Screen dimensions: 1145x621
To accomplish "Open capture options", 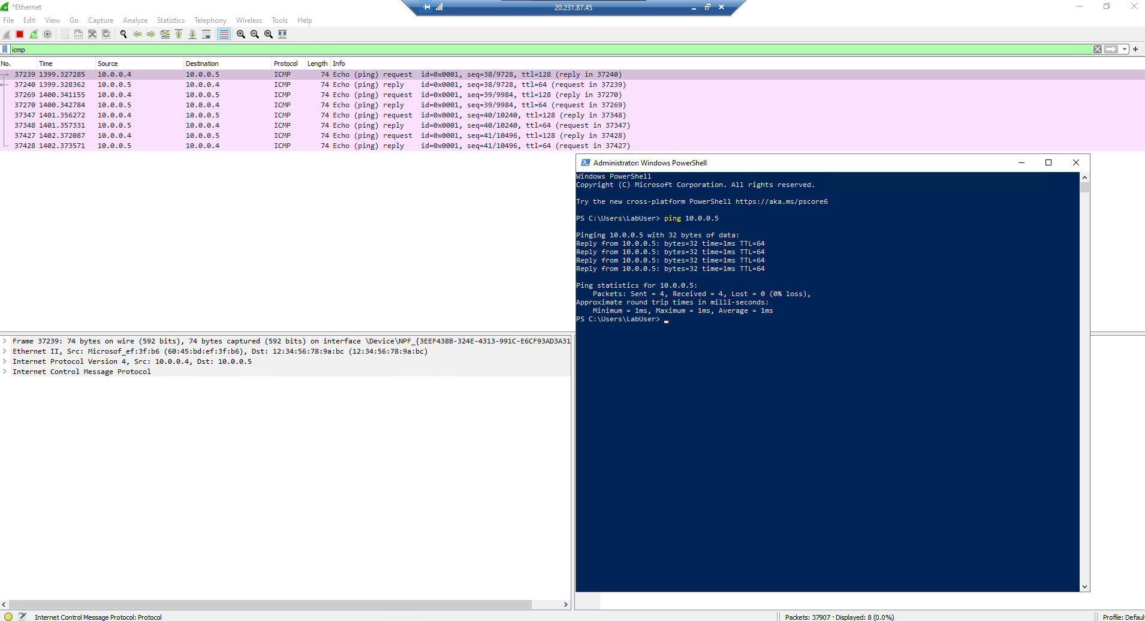I will pos(47,34).
